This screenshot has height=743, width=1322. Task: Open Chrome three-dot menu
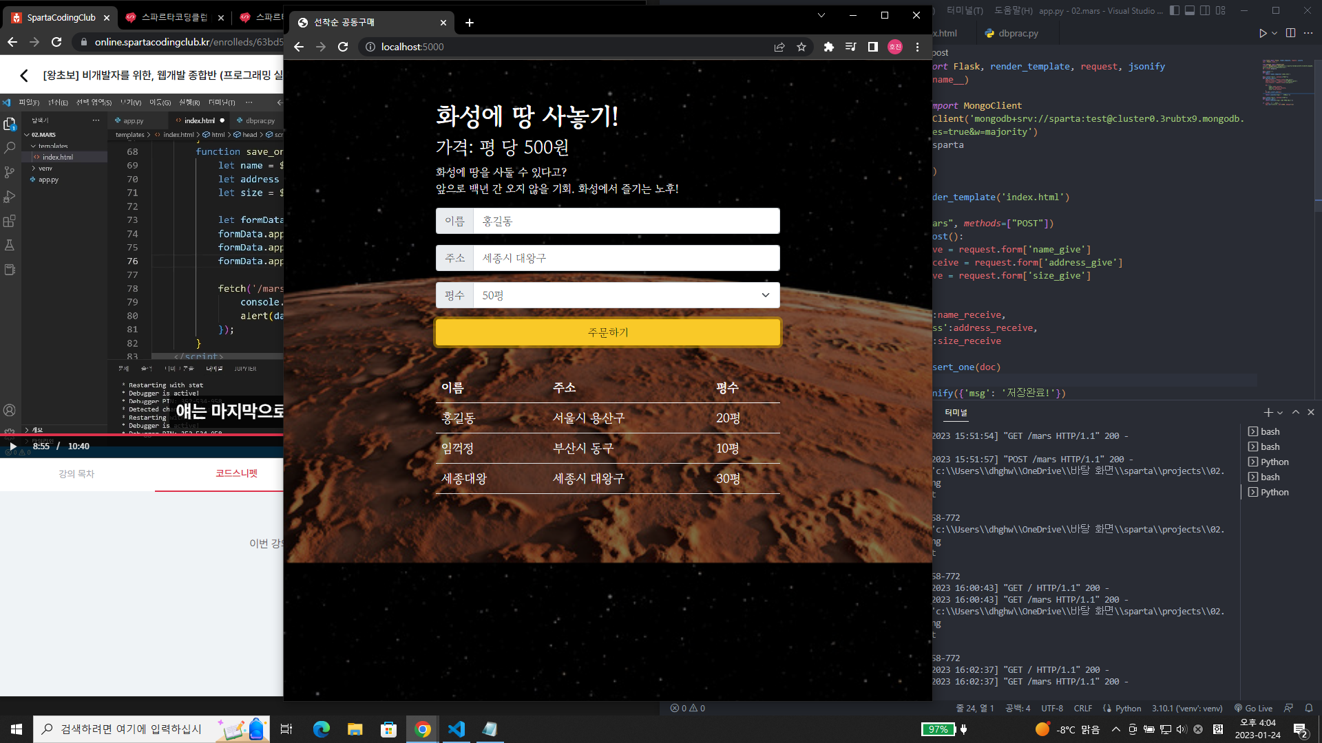(917, 47)
